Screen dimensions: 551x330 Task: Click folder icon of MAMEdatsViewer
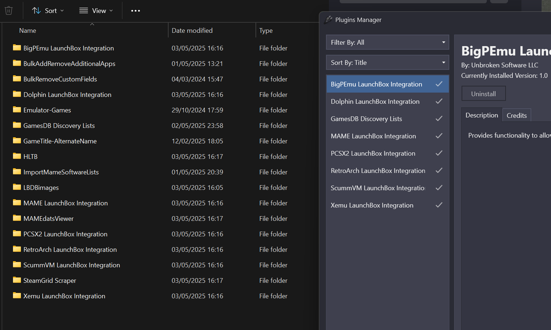17,218
